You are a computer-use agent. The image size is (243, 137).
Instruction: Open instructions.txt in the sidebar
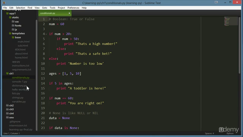pos(21,65)
